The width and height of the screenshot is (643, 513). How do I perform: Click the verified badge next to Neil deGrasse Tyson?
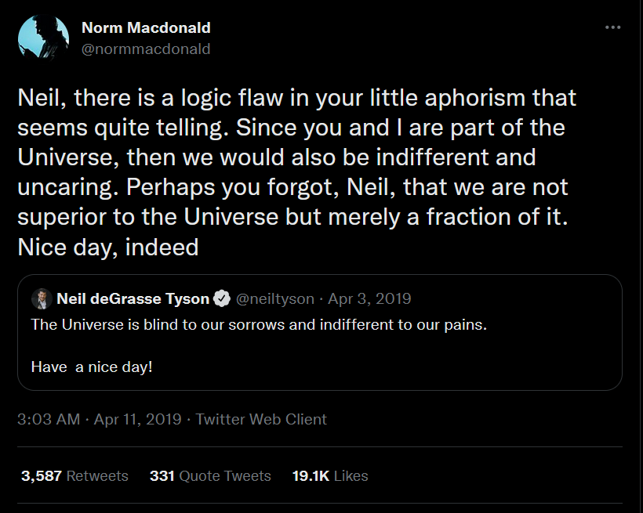pos(222,298)
